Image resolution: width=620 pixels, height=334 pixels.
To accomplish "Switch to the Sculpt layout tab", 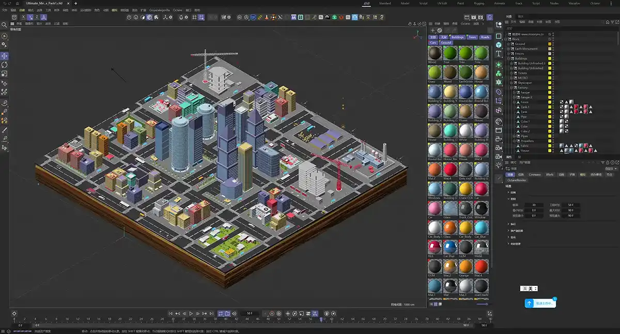I will pos(423,3).
